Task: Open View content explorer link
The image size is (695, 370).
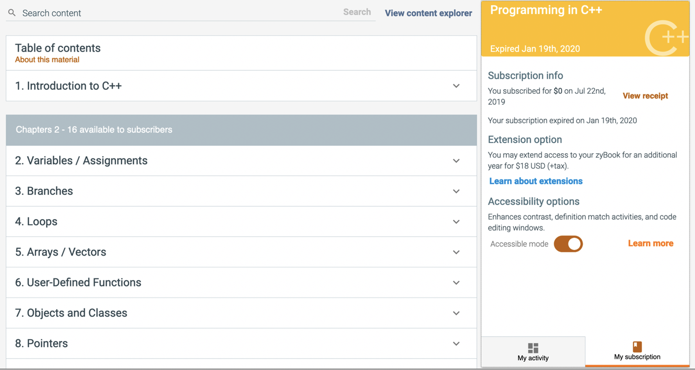Action: pyautogui.click(x=428, y=13)
